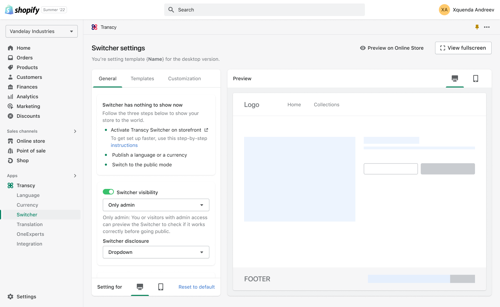
Task: Open the three-dot more actions menu
Action: [x=487, y=27]
